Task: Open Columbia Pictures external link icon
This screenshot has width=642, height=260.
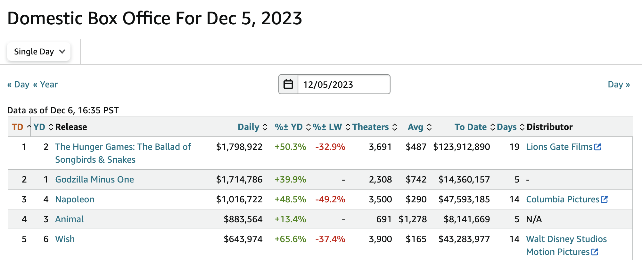Action: (604, 199)
